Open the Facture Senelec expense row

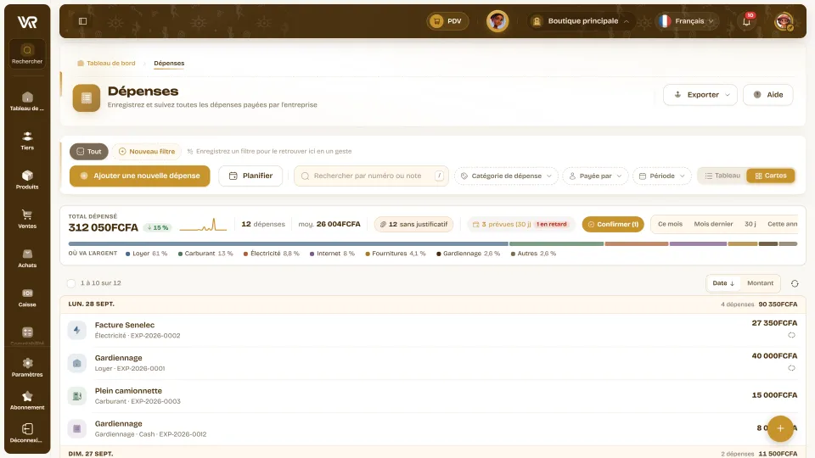coord(432,330)
